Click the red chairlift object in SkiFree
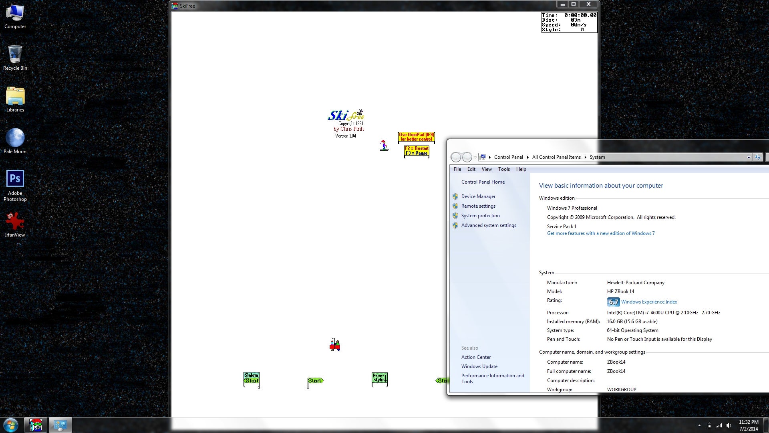The width and height of the screenshot is (769, 433). tap(335, 344)
